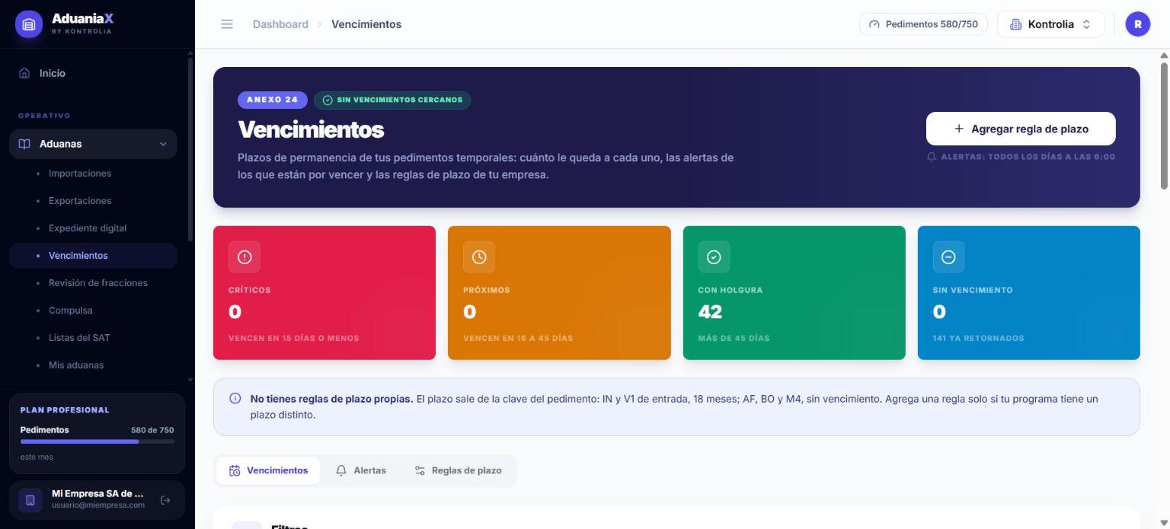
Task: Click the Aduanas book icon
Action: click(x=24, y=144)
